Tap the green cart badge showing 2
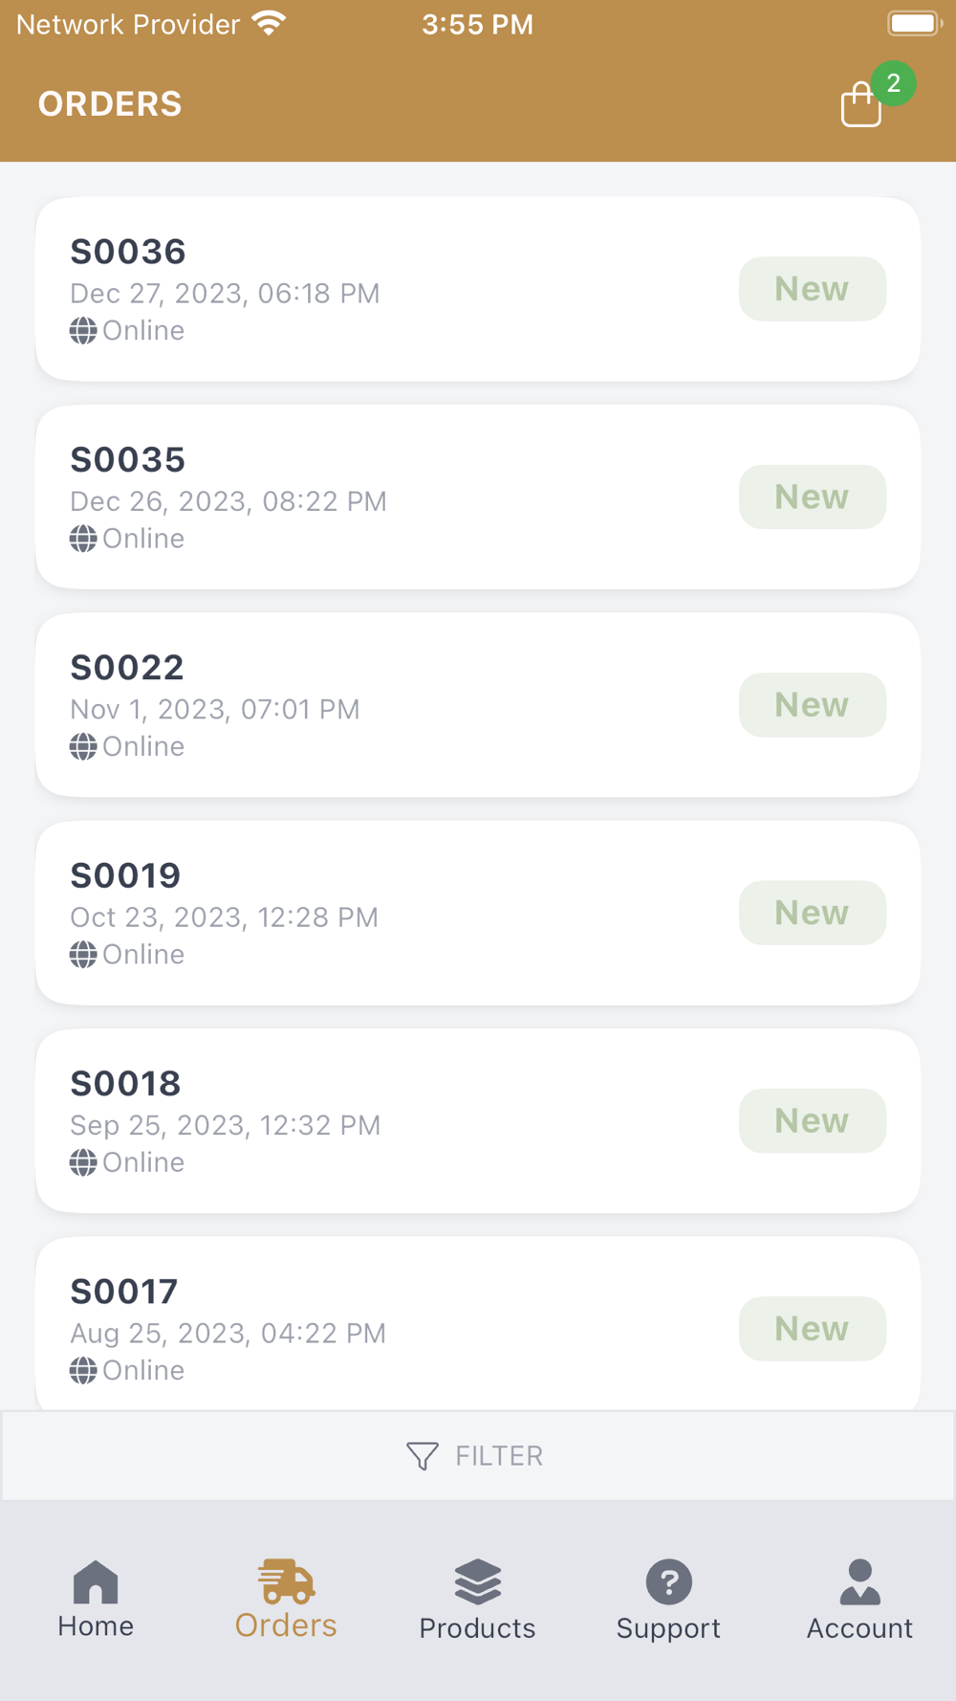This screenshot has width=956, height=1701. pyautogui.click(x=893, y=83)
